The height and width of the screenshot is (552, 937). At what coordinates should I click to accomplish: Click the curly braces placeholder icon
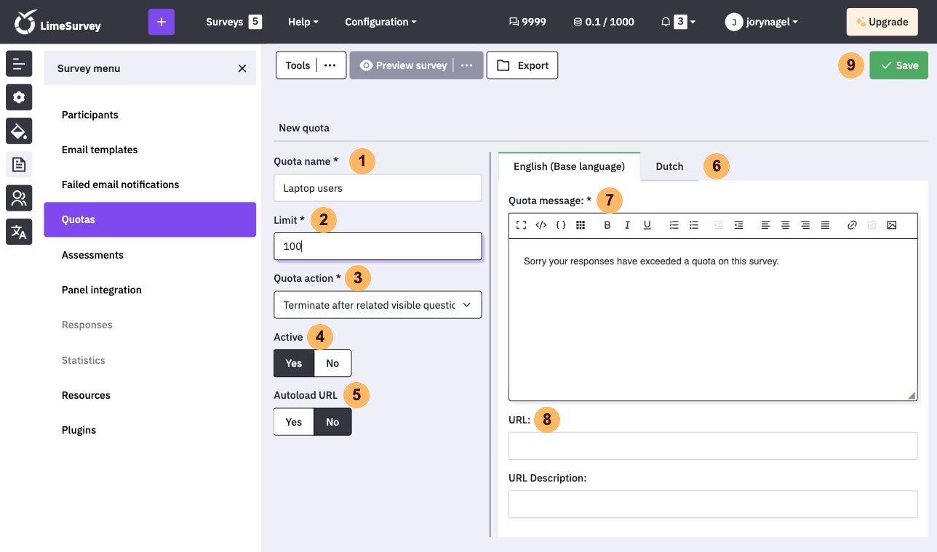pos(561,225)
